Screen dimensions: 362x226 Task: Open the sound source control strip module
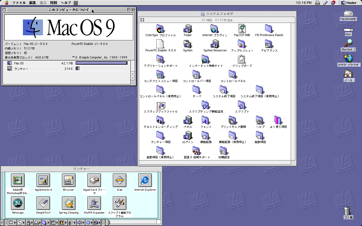(72, 223)
